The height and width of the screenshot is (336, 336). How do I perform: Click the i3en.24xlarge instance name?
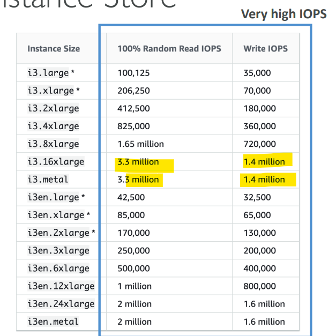point(61,304)
